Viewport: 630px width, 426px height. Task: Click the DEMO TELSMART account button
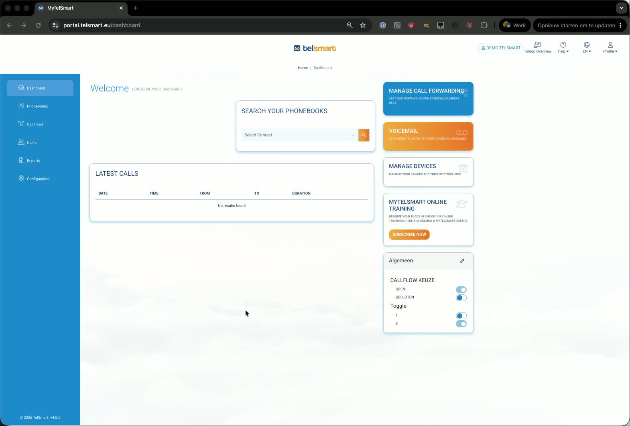point(501,48)
